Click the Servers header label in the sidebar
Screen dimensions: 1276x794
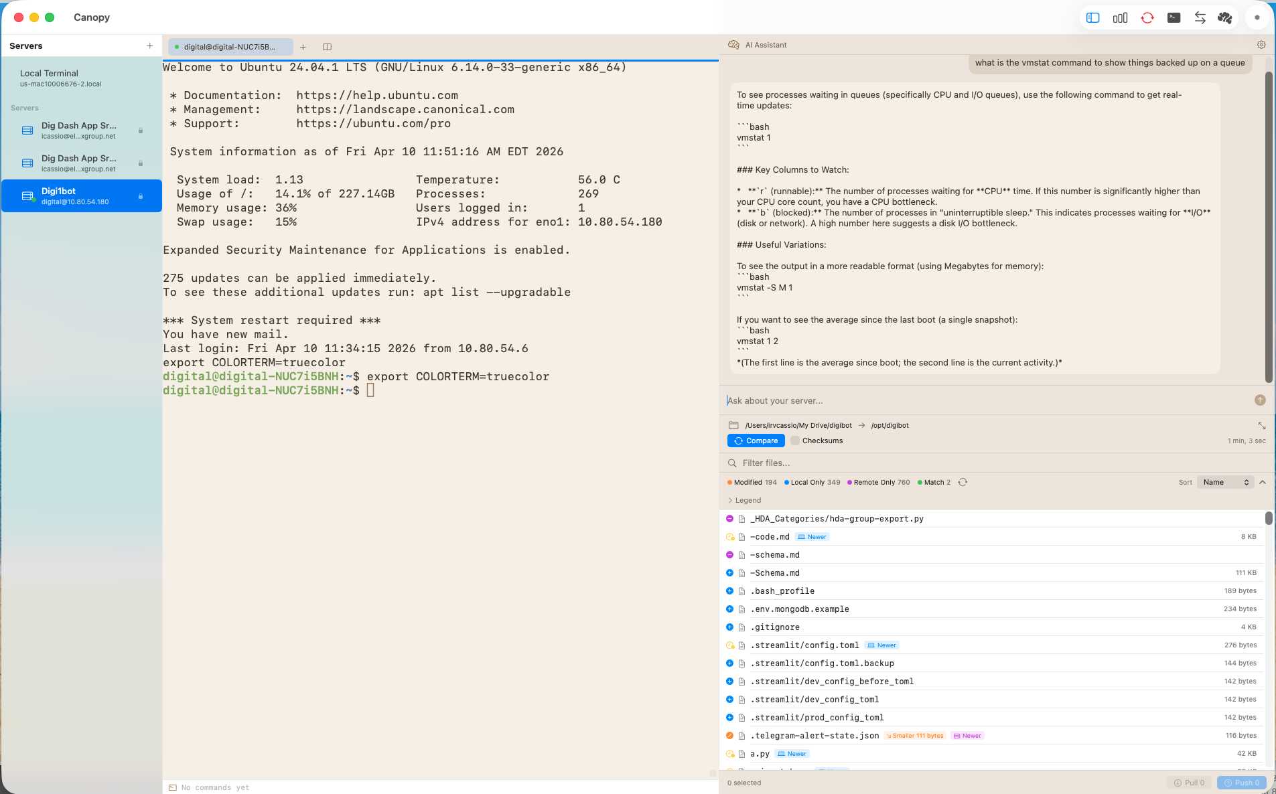pos(26,46)
